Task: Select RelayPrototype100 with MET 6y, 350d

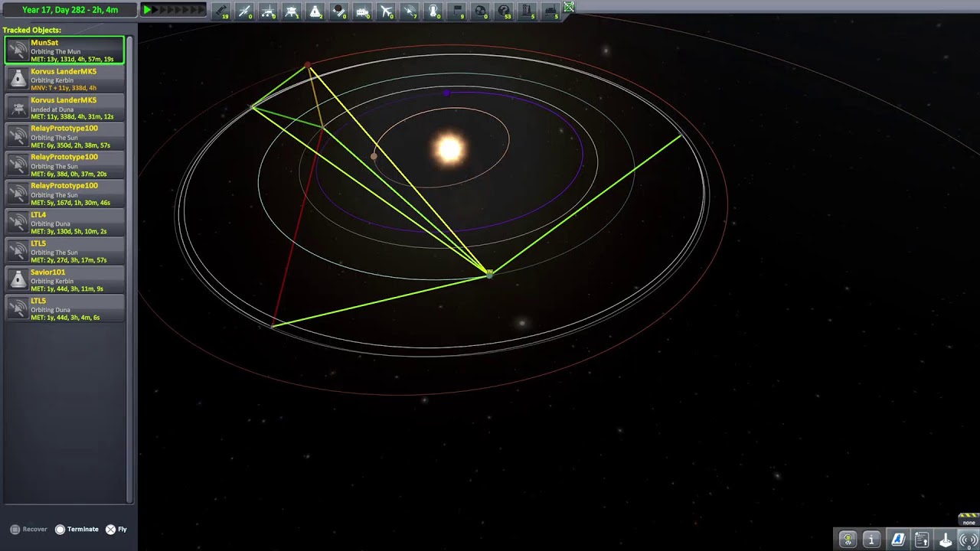Action: 64,136
